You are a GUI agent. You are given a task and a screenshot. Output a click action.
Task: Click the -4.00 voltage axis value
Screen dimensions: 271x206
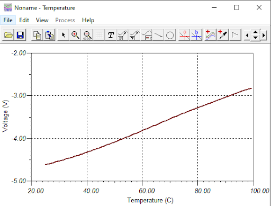(x=19, y=138)
